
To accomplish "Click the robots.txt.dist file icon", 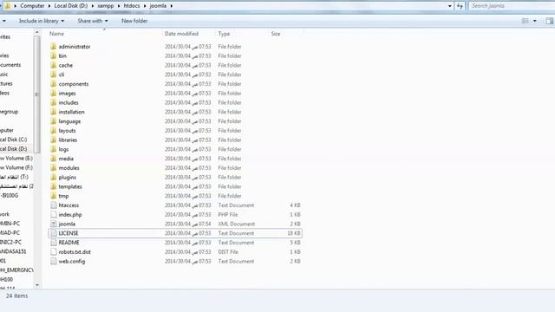I will (x=54, y=252).
